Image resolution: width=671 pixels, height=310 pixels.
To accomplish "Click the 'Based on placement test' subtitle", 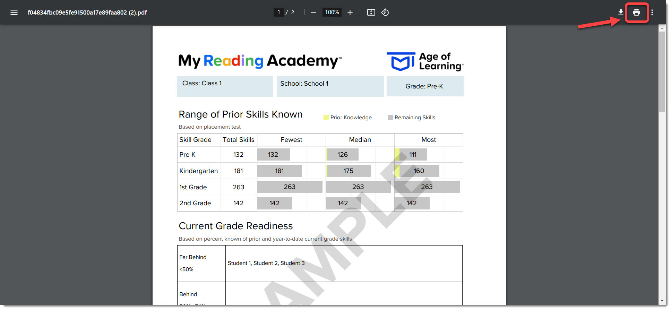I will coord(209,127).
